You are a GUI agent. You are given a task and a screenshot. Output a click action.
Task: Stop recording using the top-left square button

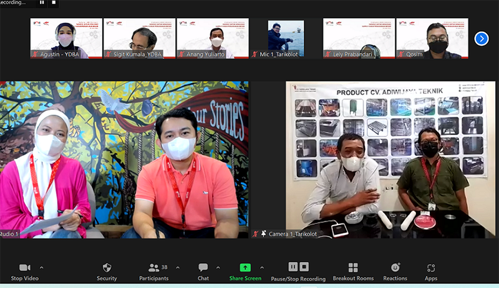coord(54,2)
